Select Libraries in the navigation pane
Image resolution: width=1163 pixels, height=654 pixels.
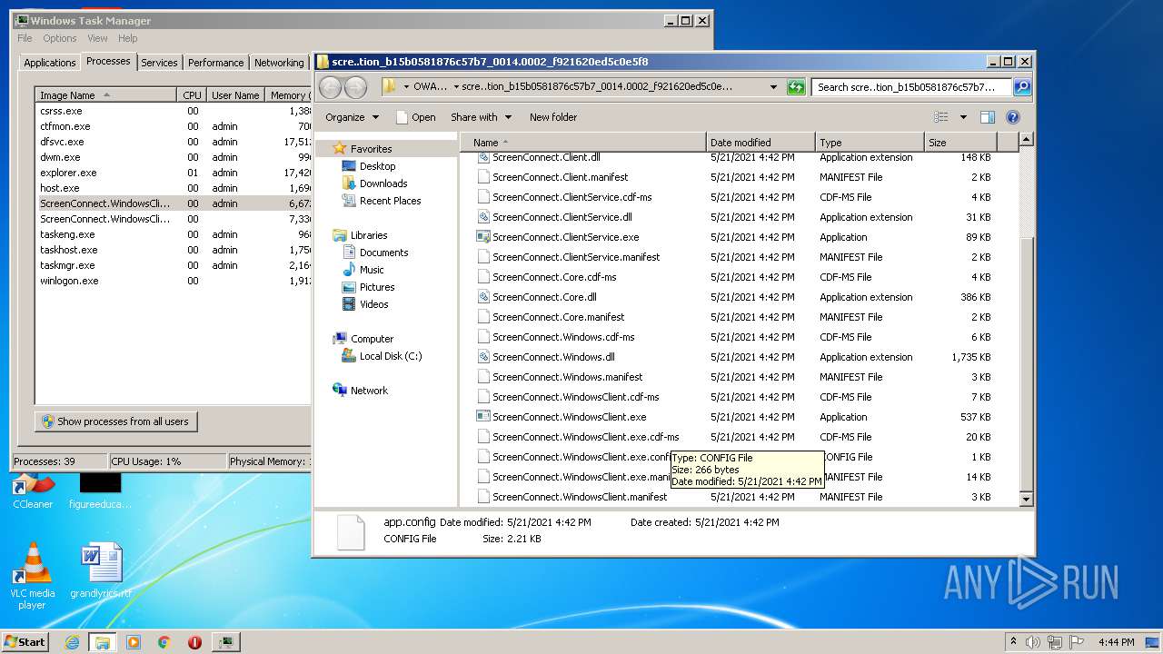click(x=369, y=235)
